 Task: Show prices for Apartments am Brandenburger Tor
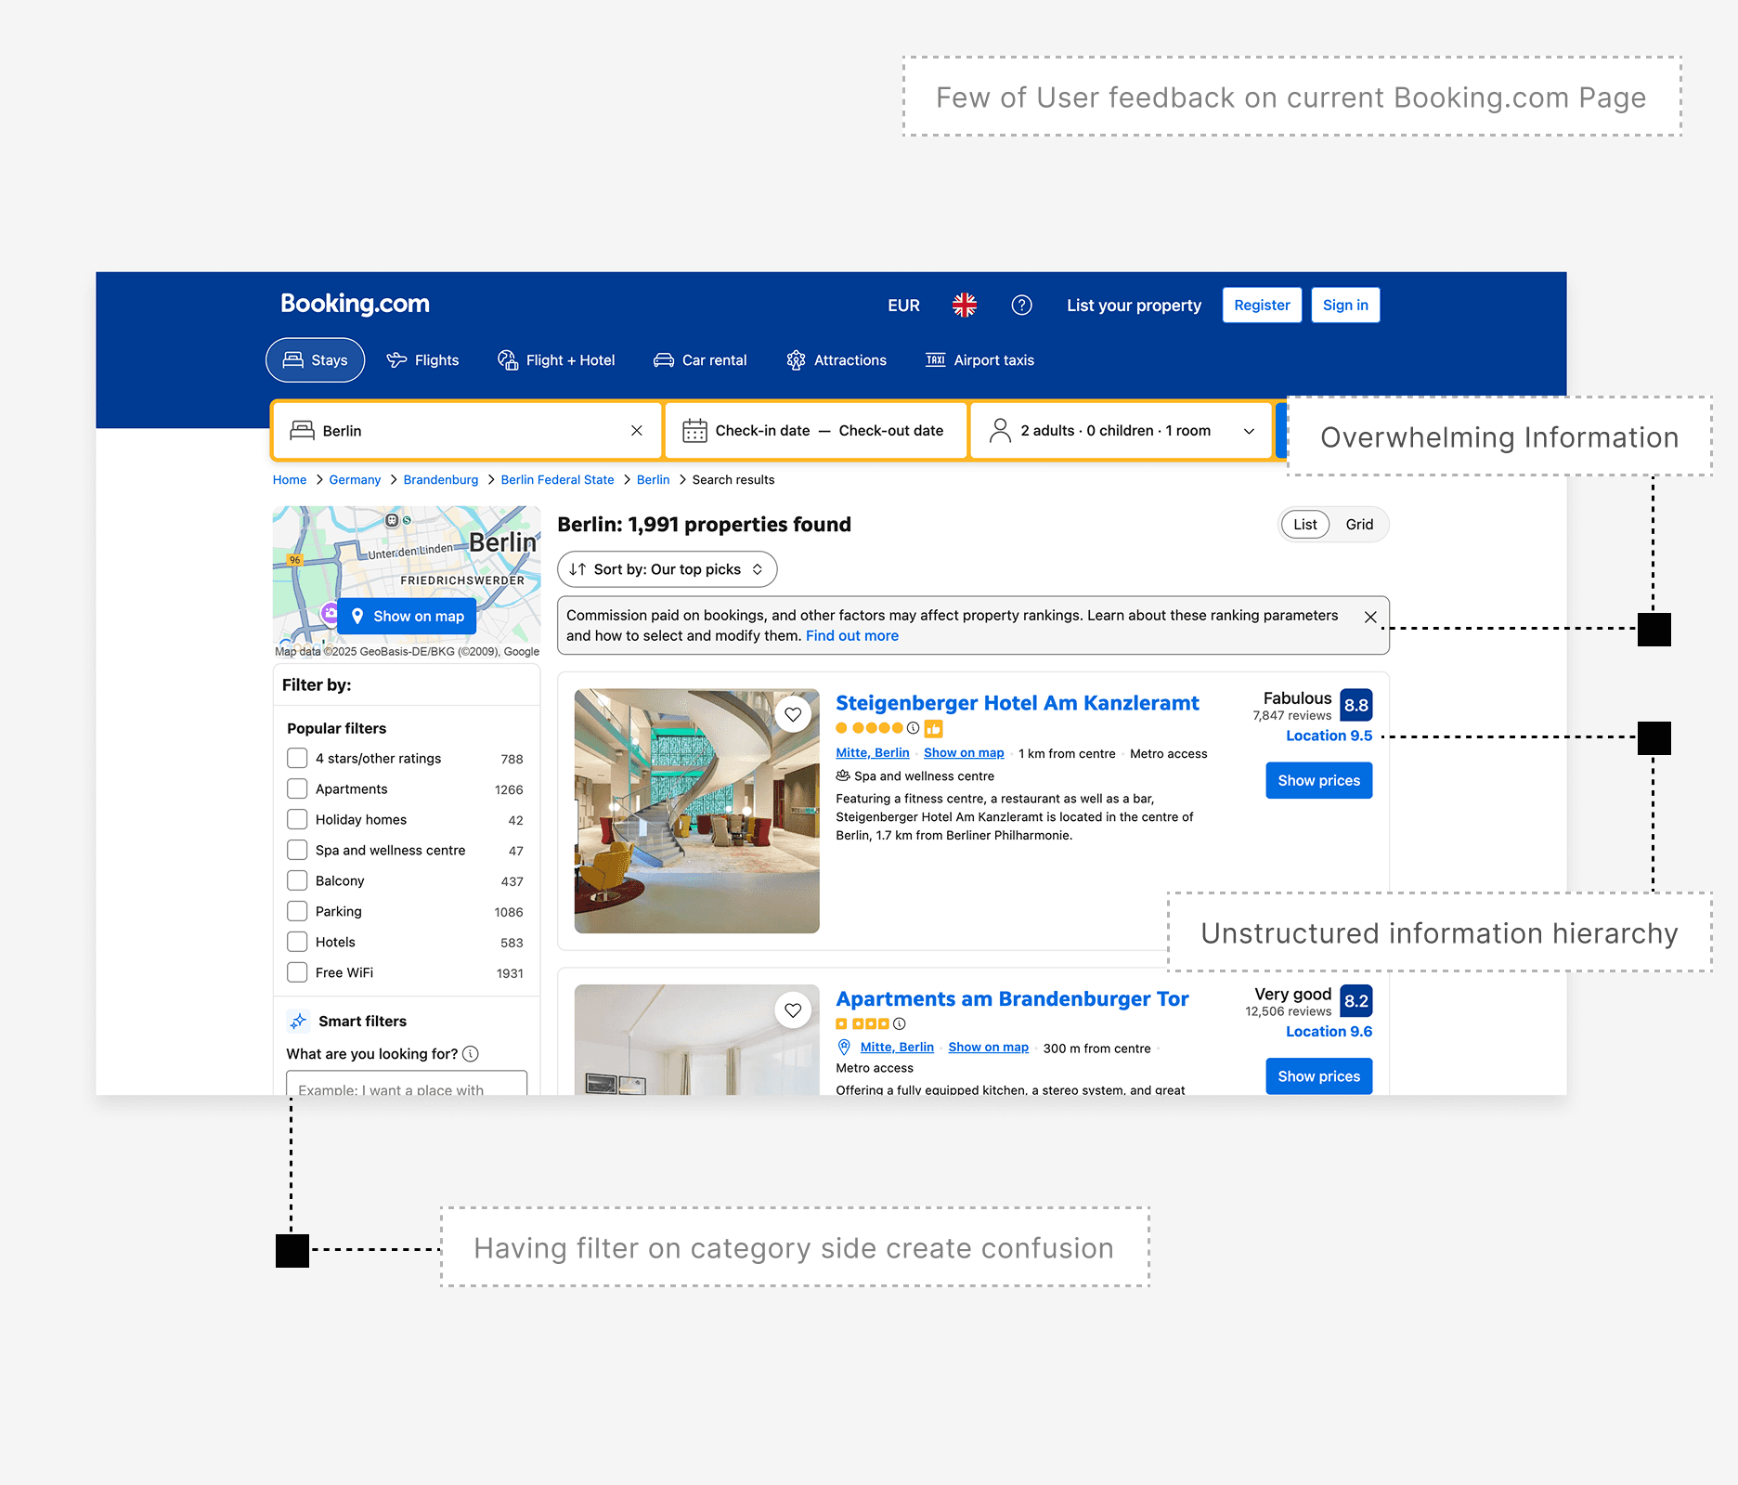1318,1076
